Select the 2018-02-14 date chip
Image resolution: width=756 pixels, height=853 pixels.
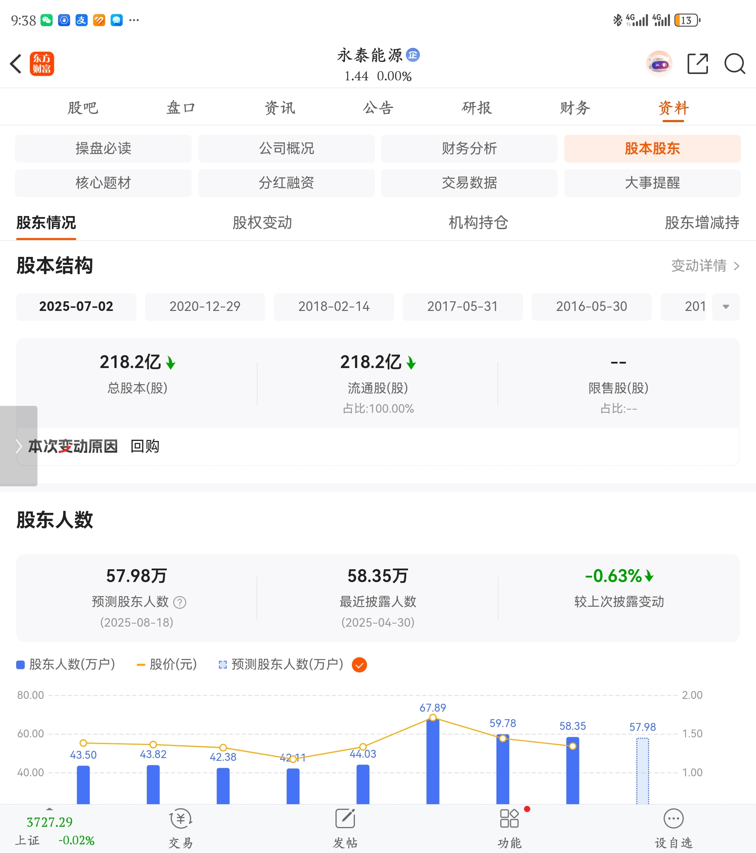(334, 307)
